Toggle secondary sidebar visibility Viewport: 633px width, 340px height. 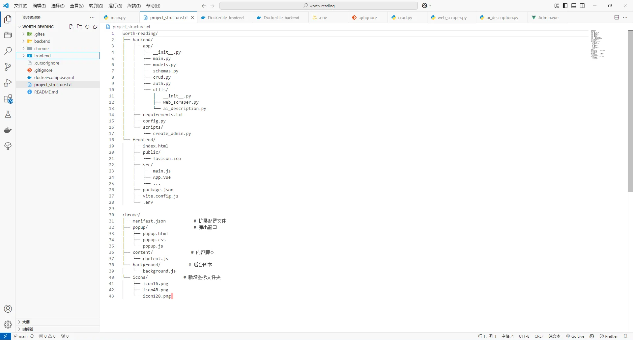582,6
